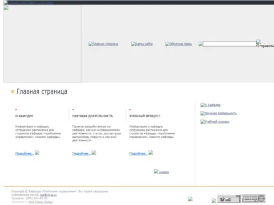Screen dimensions: 274x205
Task: Open Подробнее link under УЧЕБНЫЙ ПРОЦЕСС
Action: coord(138,154)
